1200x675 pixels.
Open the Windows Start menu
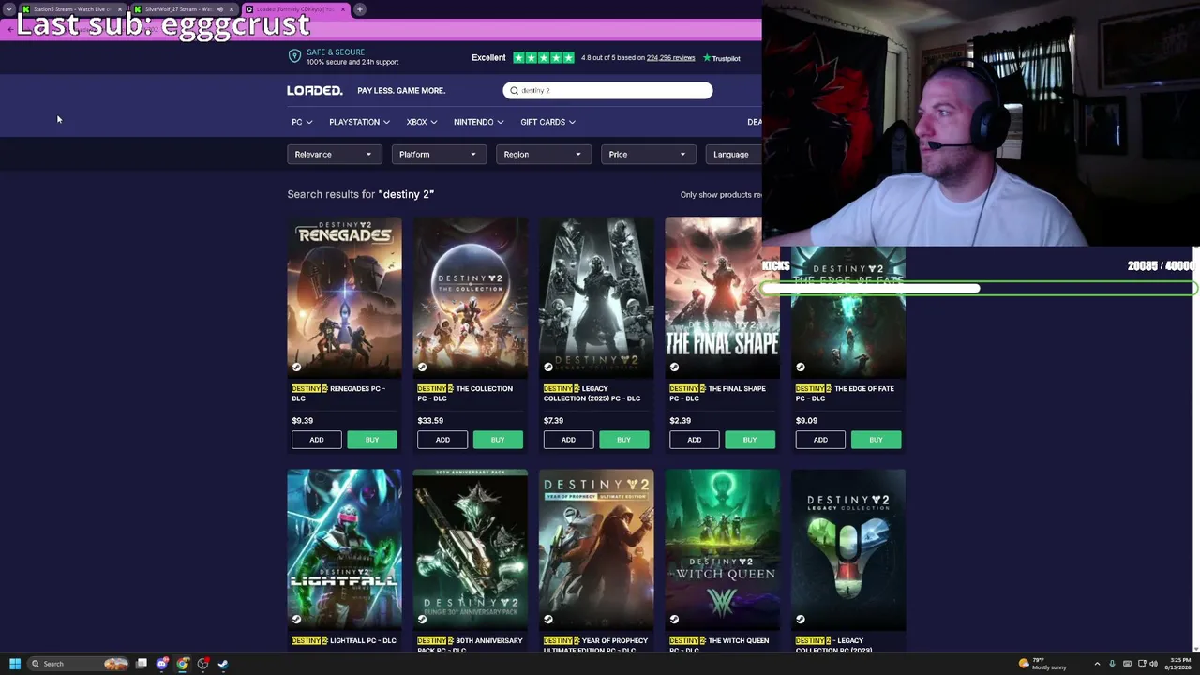point(14,664)
